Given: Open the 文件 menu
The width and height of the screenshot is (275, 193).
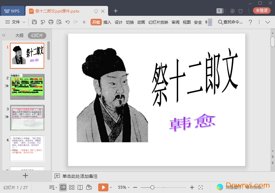Looking at the screenshot, I should click(x=13, y=22).
